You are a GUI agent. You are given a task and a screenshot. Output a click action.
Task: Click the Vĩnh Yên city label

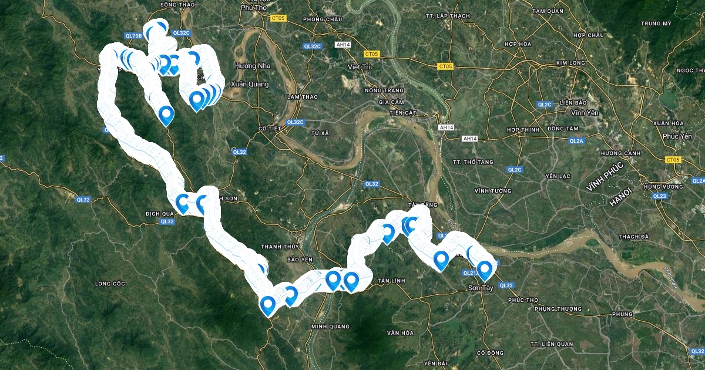[x=585, y=112]
